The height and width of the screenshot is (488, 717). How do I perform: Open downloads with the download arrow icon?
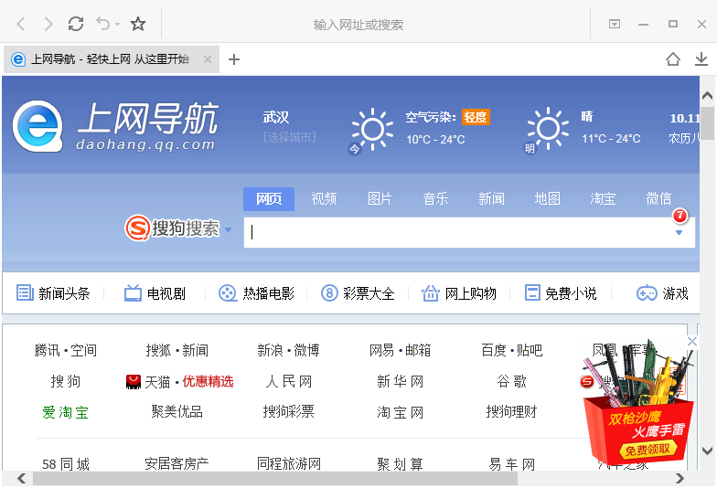(x=701, y=59)
